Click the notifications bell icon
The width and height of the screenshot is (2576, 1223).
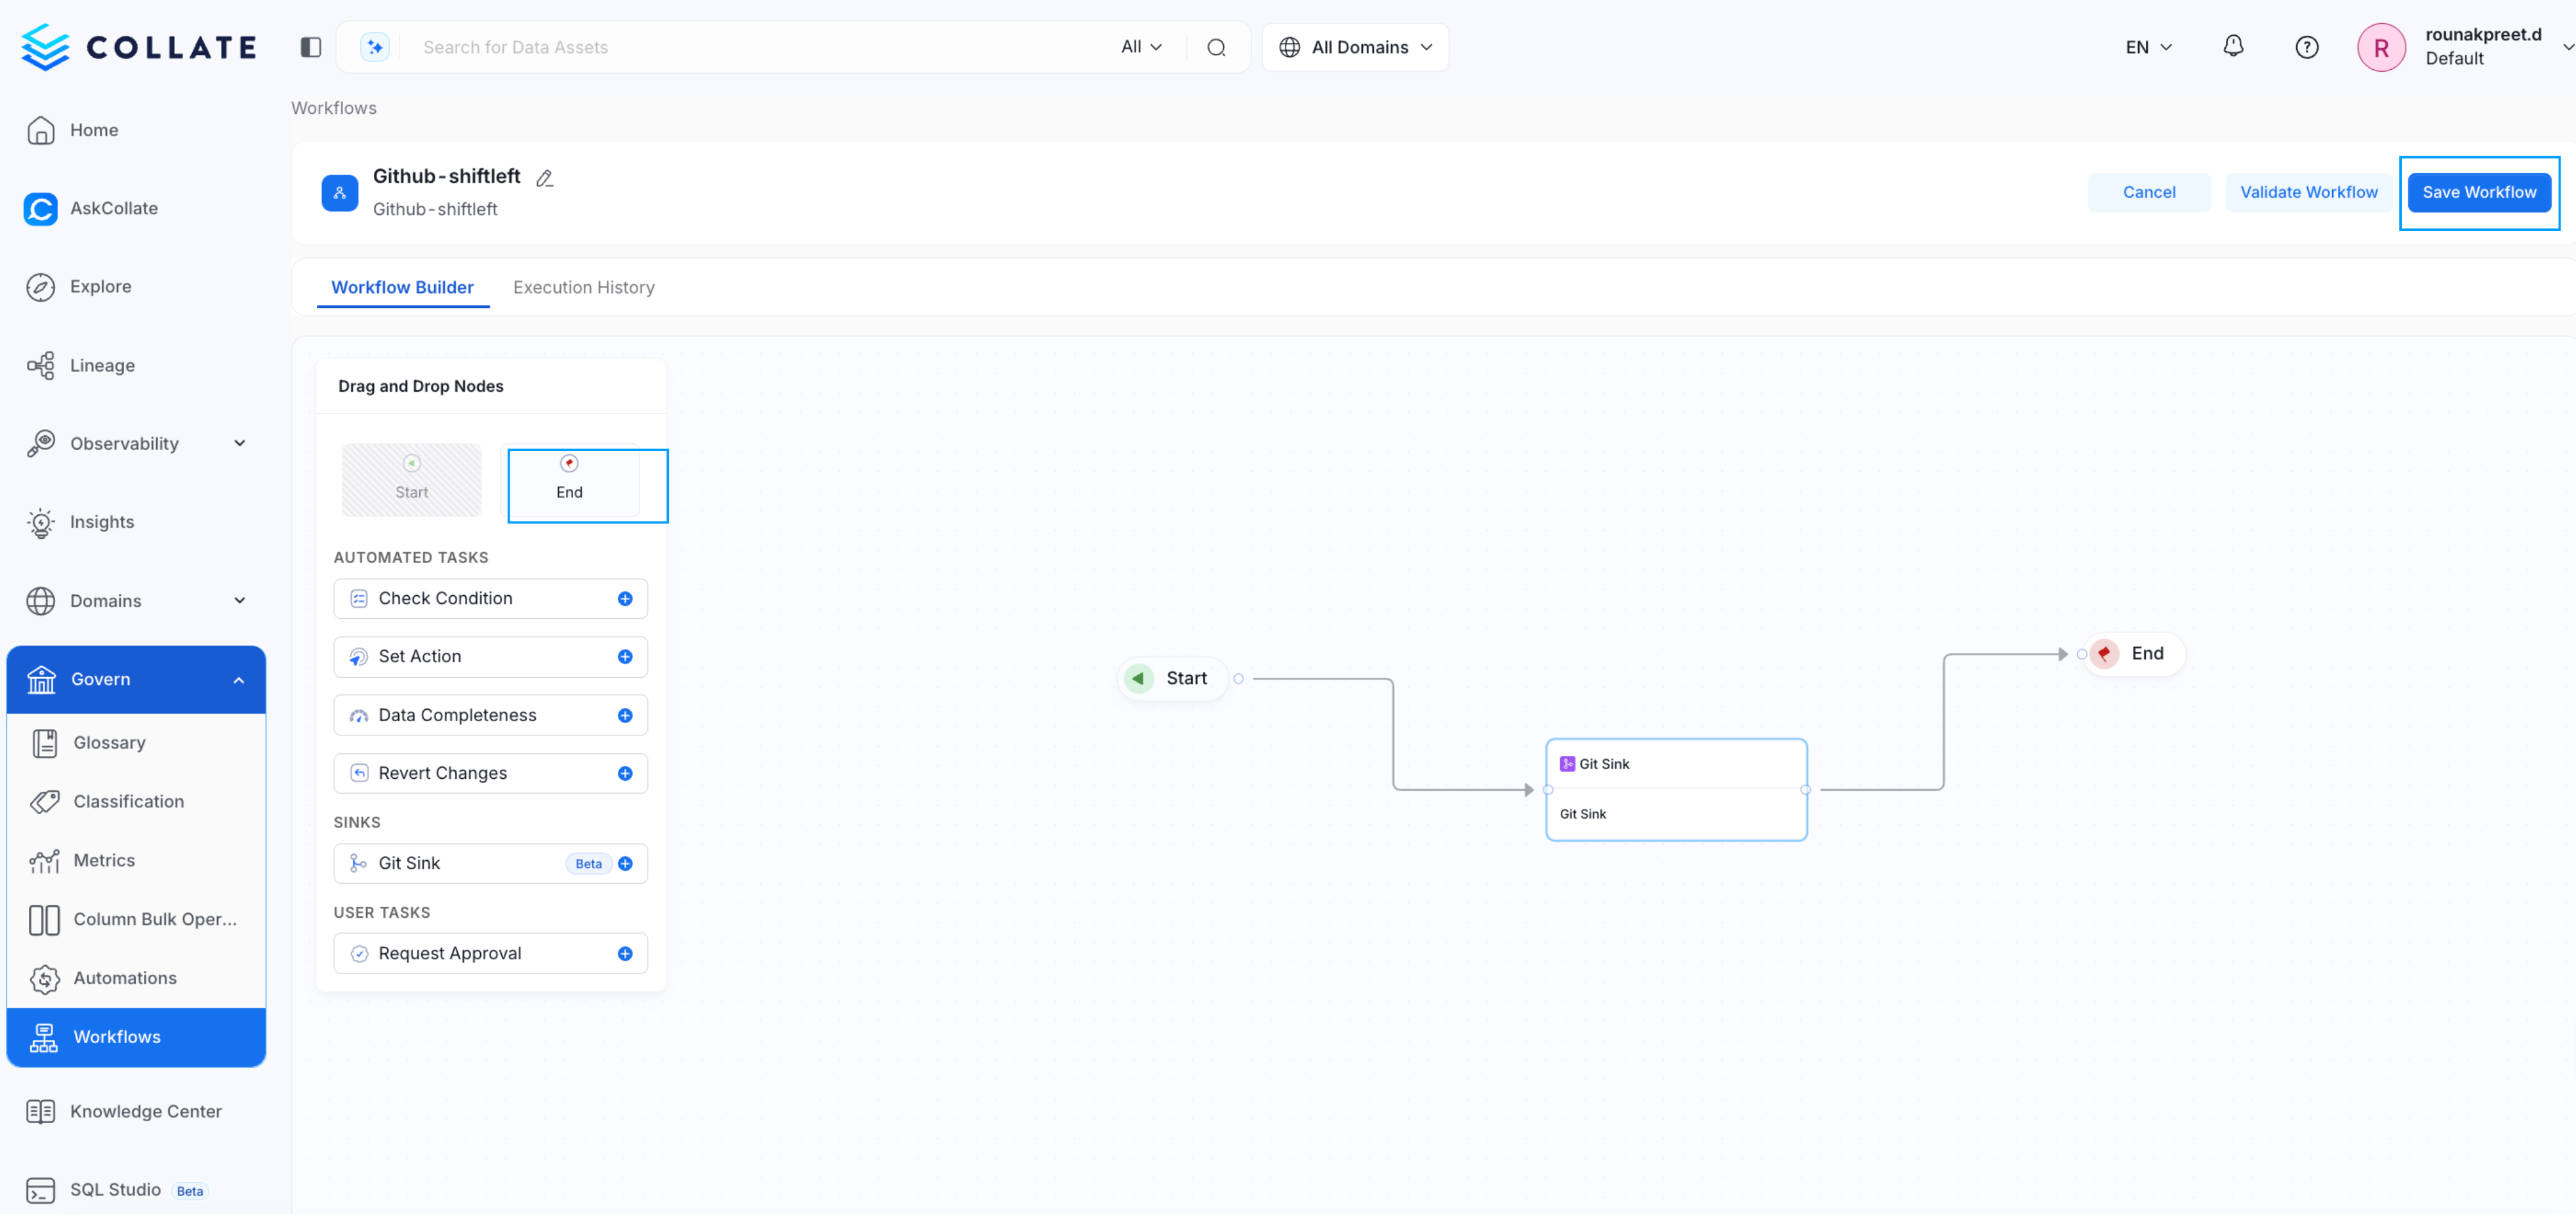coord(2232,46)
